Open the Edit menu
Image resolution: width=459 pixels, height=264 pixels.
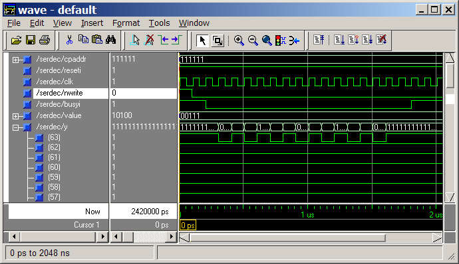[37, 23]
